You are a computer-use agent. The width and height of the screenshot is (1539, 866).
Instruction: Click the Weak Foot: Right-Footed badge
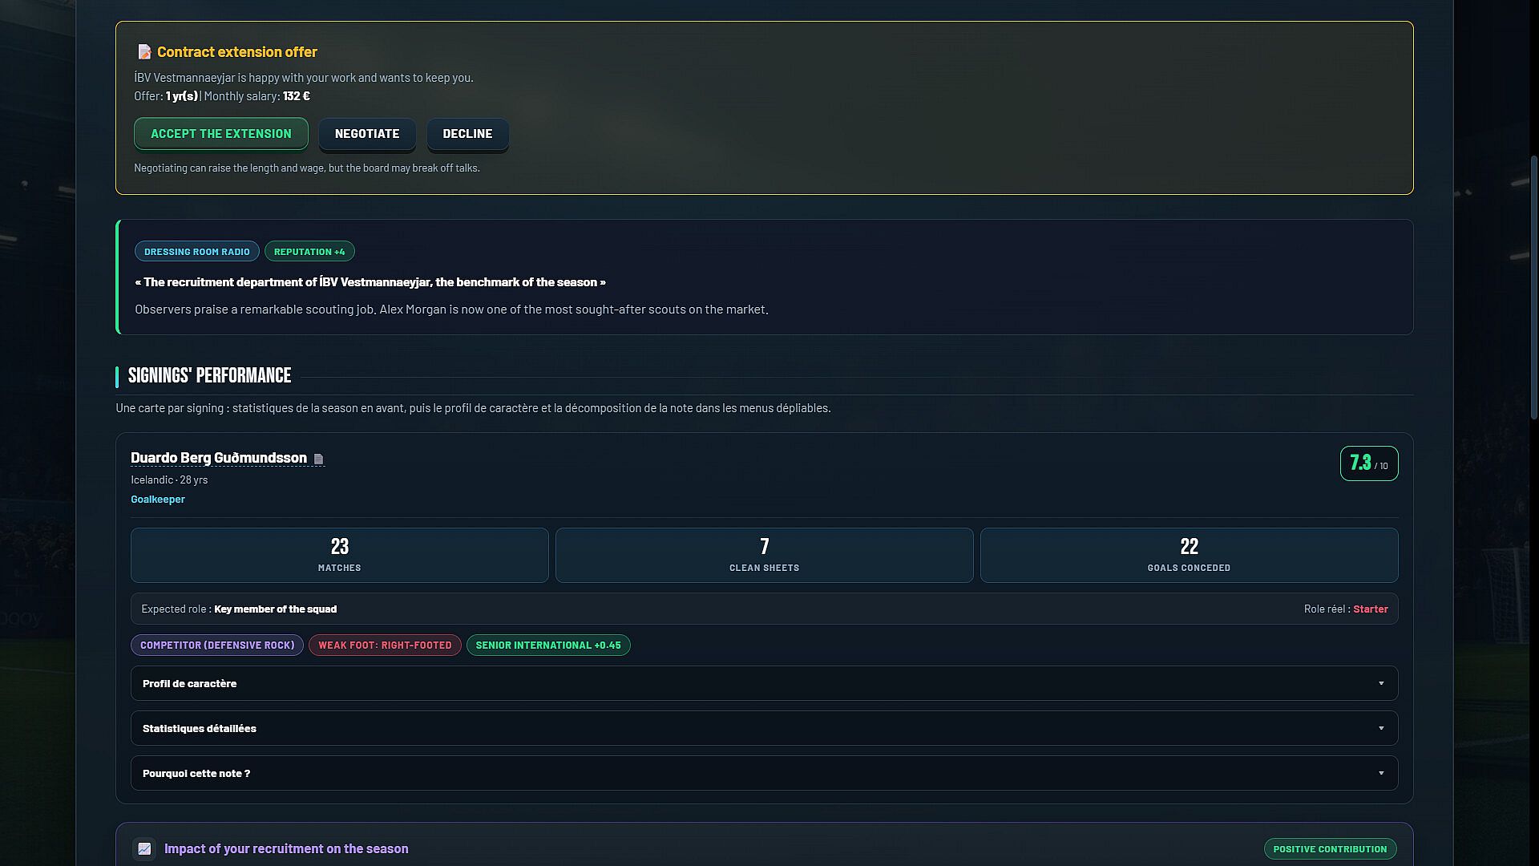[x=385, y=645]
